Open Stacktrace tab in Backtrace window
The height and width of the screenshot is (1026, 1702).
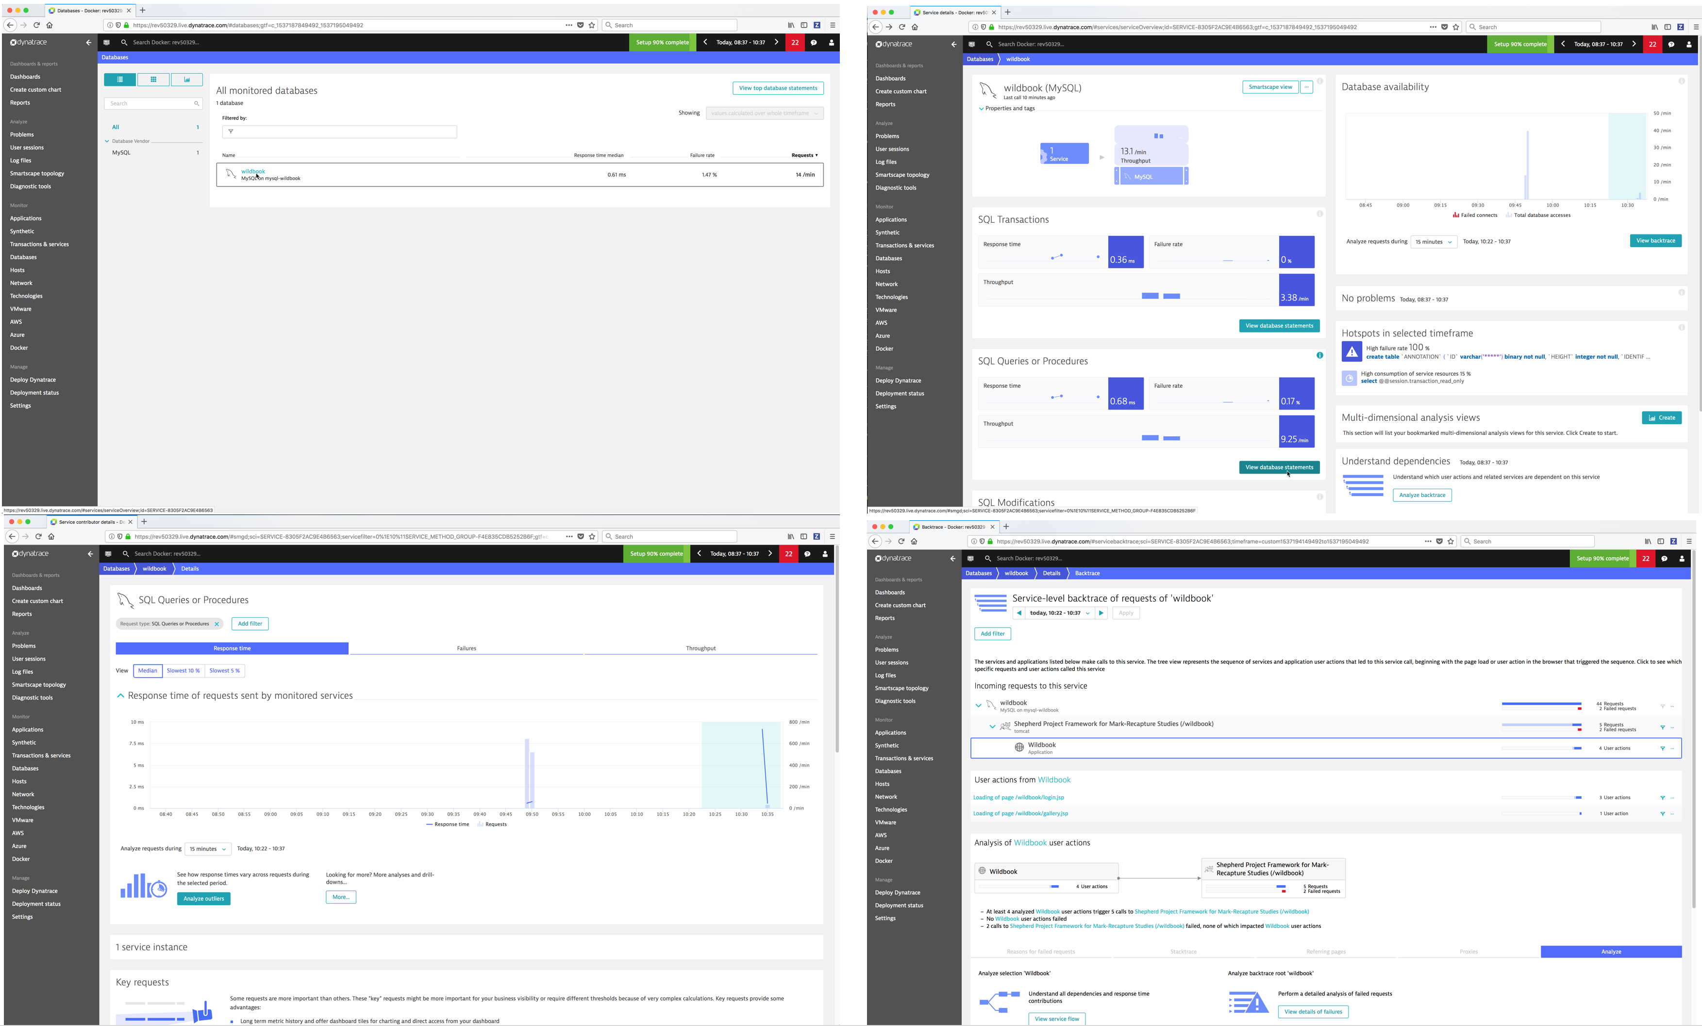tap(1183, 951)
